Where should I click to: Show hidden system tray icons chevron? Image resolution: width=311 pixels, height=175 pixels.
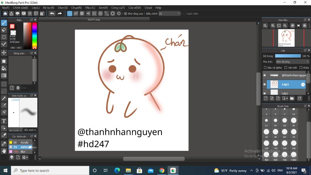tap(251, 170)
